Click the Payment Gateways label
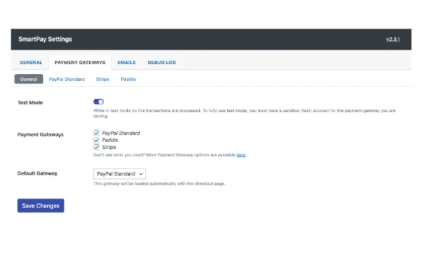This screenshot has width=421, height=268. 40,135
